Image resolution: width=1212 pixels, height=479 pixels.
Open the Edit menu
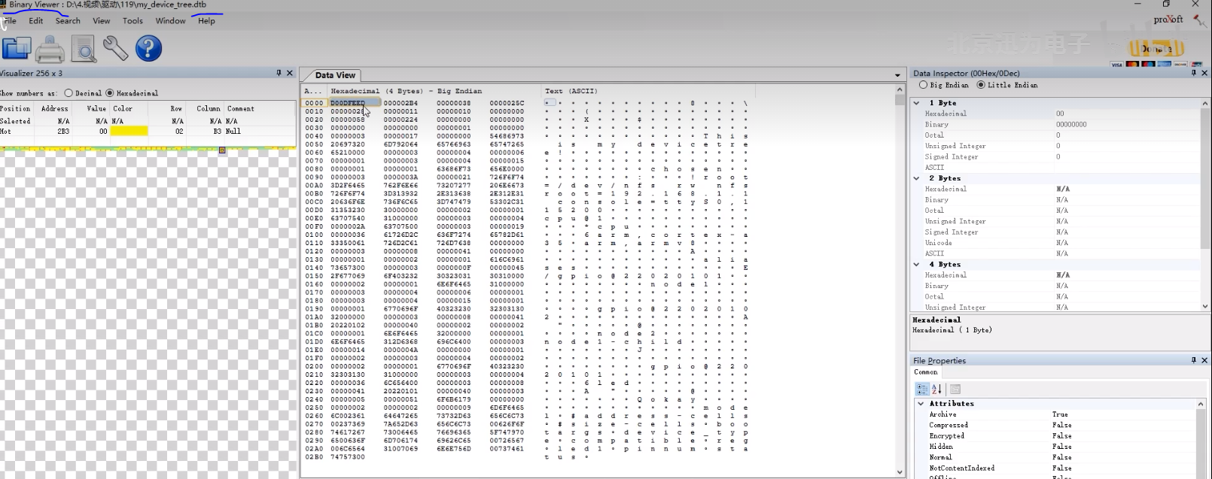click(x=36, y=21)
